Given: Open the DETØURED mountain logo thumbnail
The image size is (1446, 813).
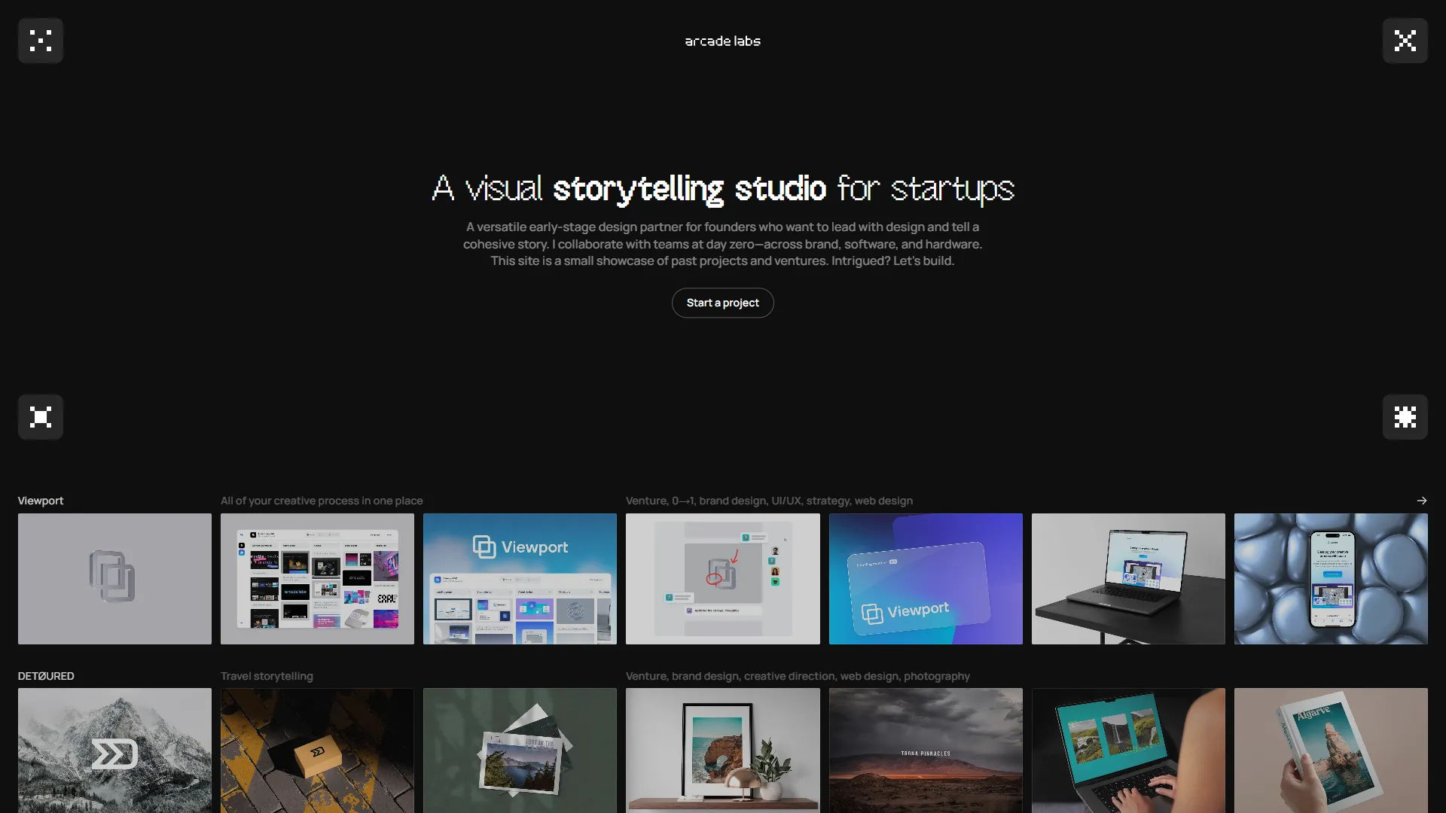Looking at the screenshot, I should (x=114, y=751).
